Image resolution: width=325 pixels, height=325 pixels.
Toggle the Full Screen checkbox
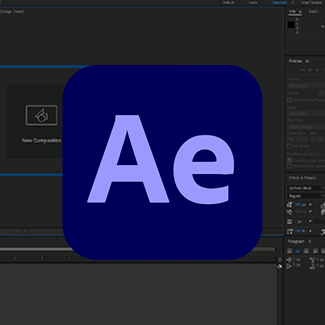[289, 146]
